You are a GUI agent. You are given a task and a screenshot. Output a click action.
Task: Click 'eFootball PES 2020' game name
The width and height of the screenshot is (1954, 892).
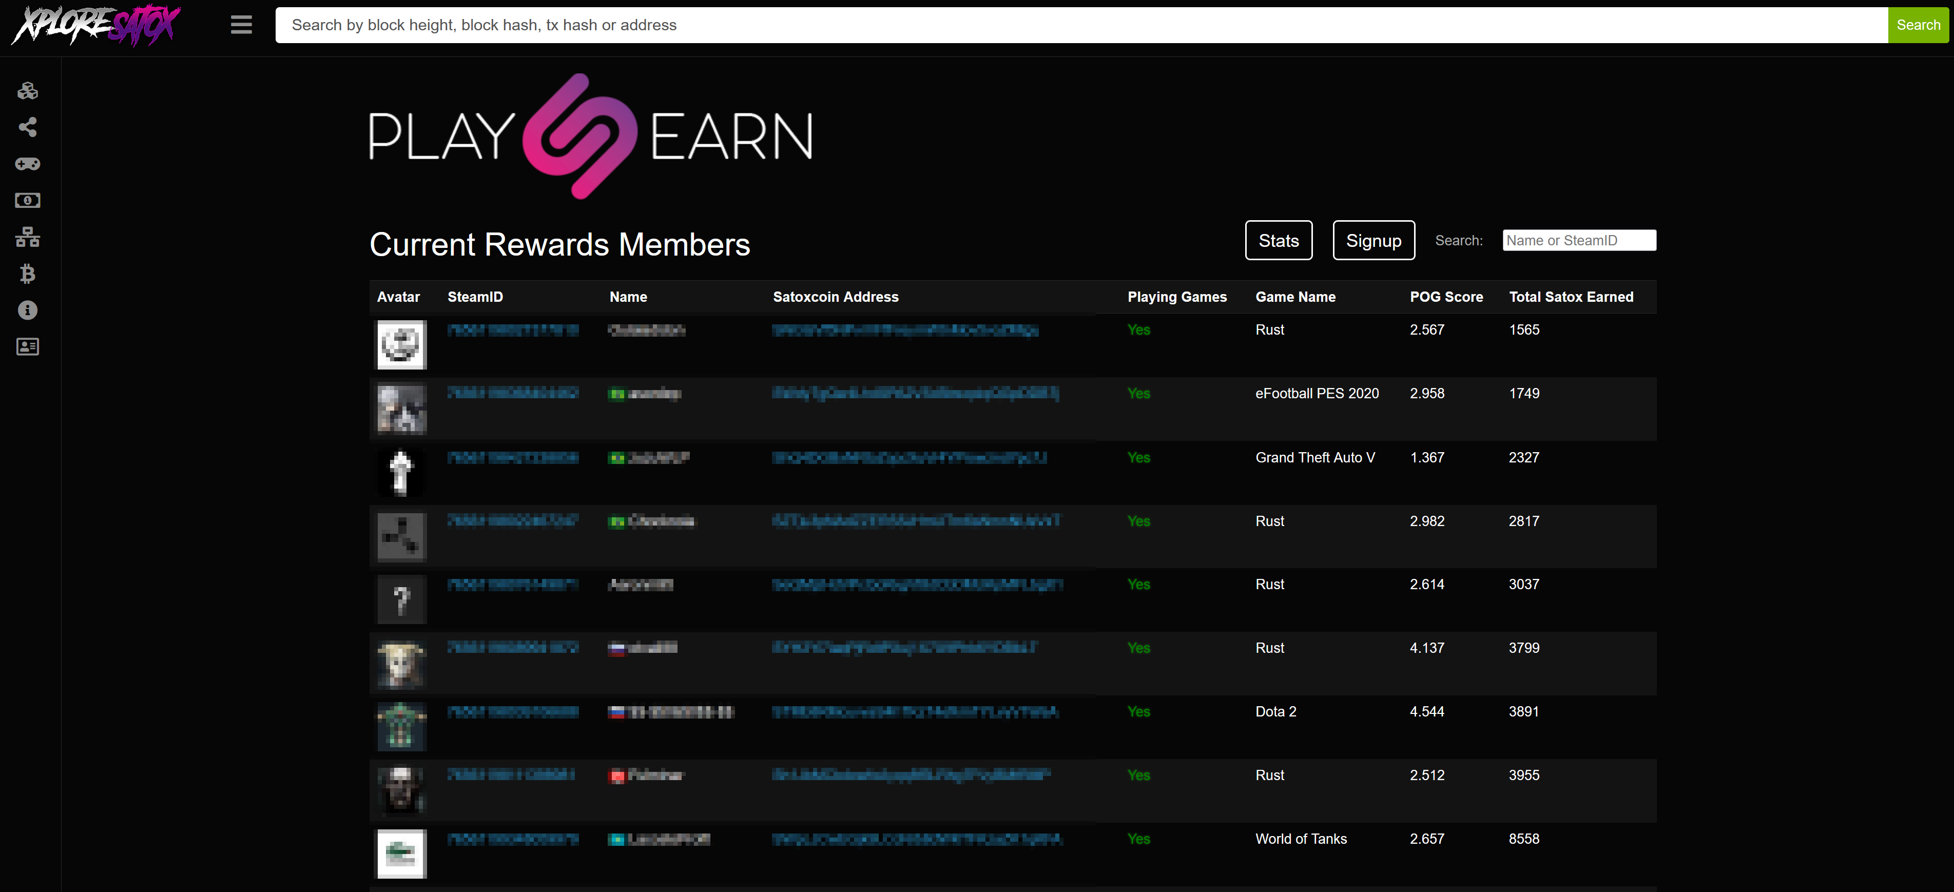pos(1317,394)
